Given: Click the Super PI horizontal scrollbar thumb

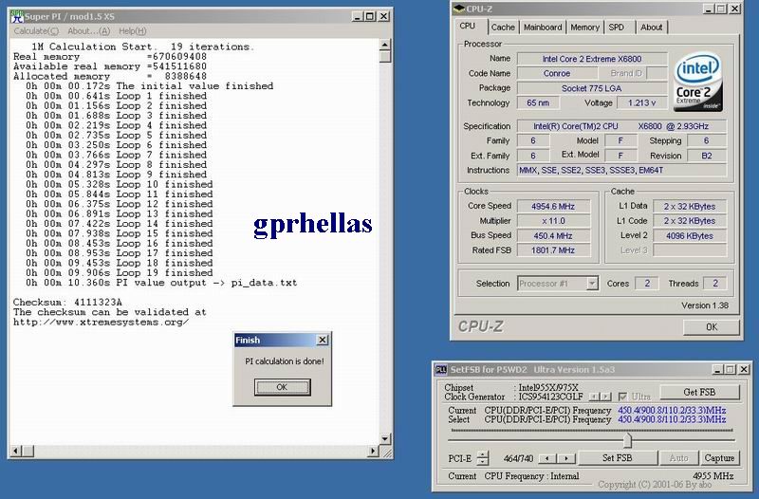Looking at the screenshot, I should pyautogui.click(x=28, y=451).
